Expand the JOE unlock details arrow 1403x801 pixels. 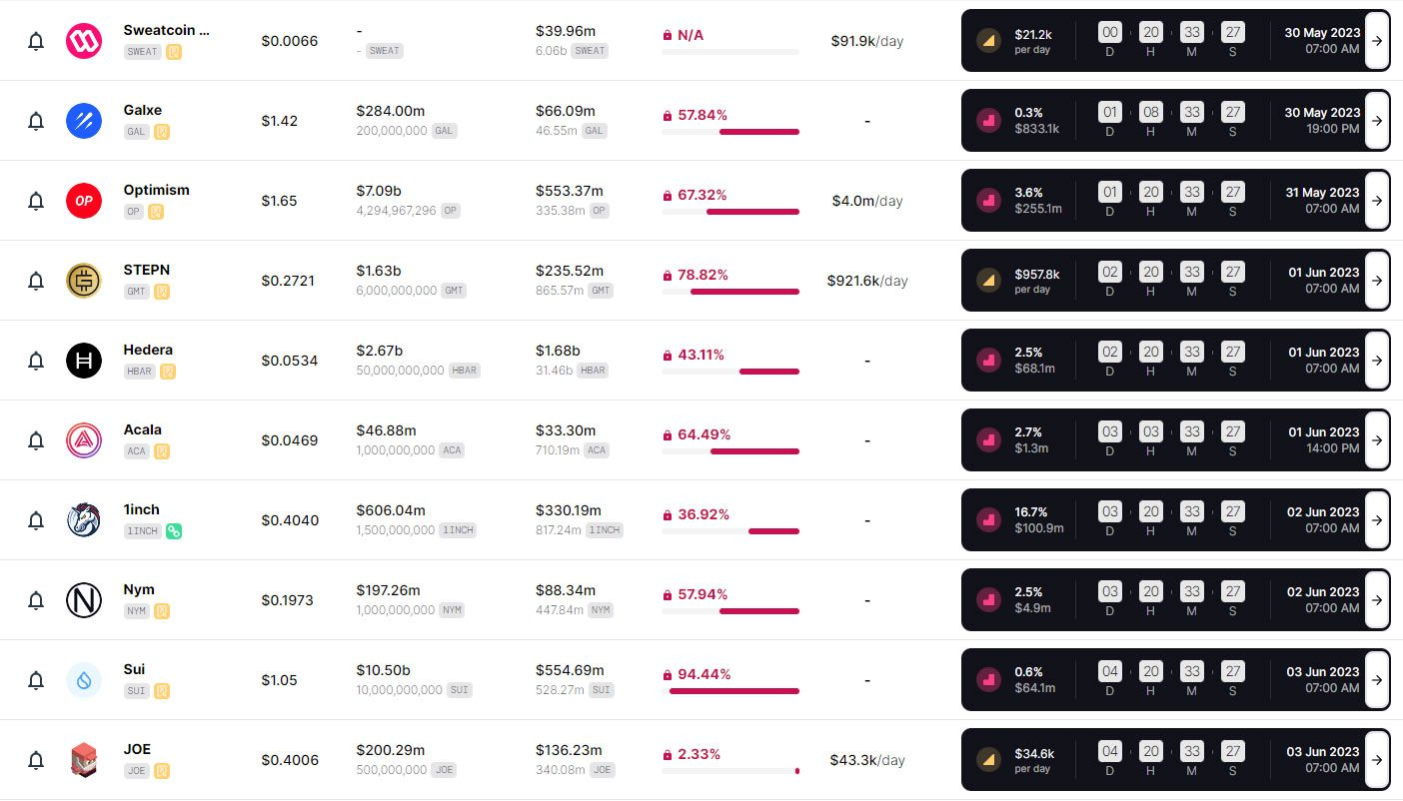tap(1377, 760)
